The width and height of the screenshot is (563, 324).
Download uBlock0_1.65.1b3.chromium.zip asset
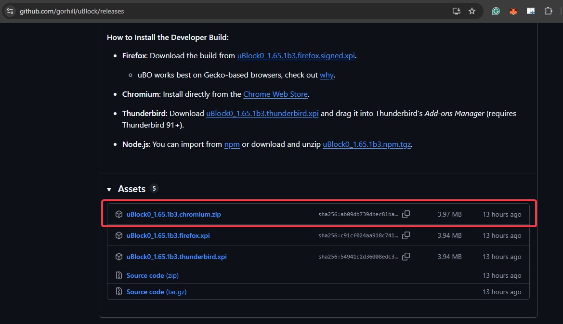tap(173, 214)
